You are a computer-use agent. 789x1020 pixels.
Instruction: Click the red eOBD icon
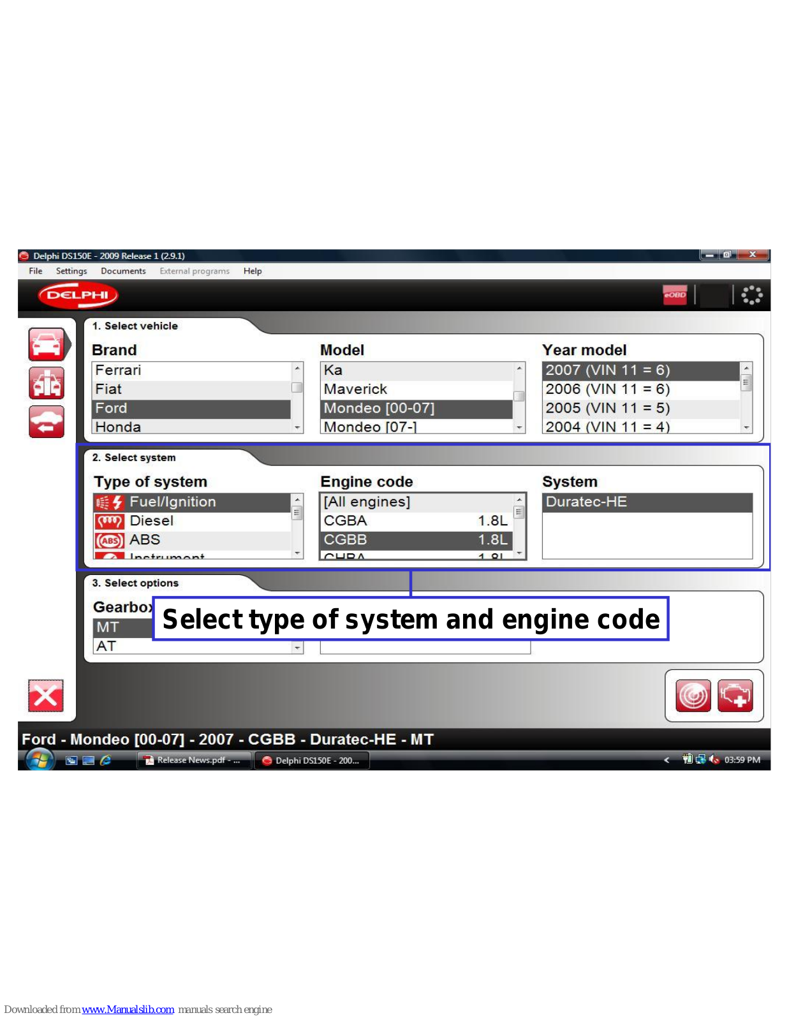pyautogui.click(x=675, y=295)
